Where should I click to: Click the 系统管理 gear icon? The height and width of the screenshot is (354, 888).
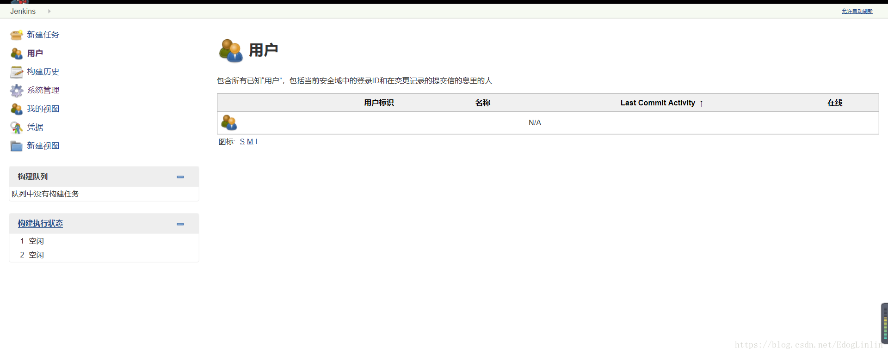(17, 90)
